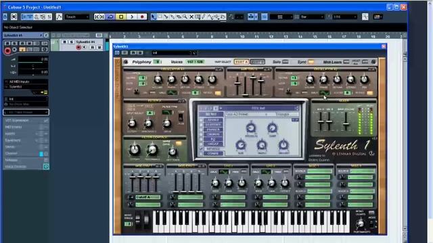Select the Arpeg effect tab in display
This screenshot has width=433, height=243.
(x=213, y=120)
